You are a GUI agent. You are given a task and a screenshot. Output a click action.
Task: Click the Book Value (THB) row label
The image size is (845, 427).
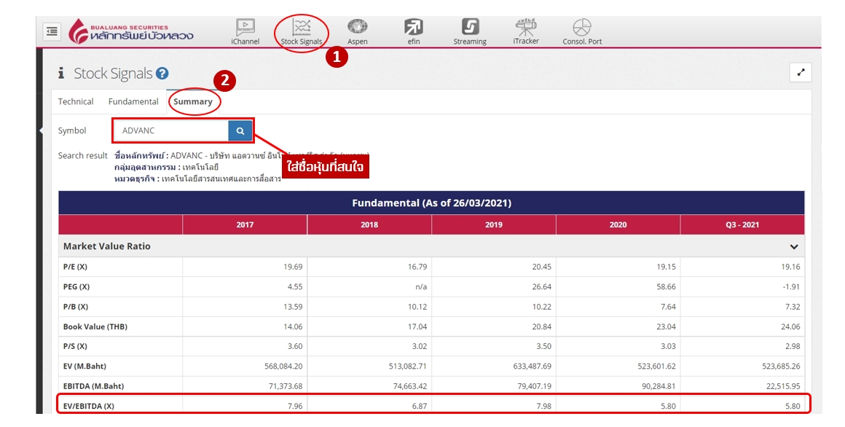pos(95,326)
